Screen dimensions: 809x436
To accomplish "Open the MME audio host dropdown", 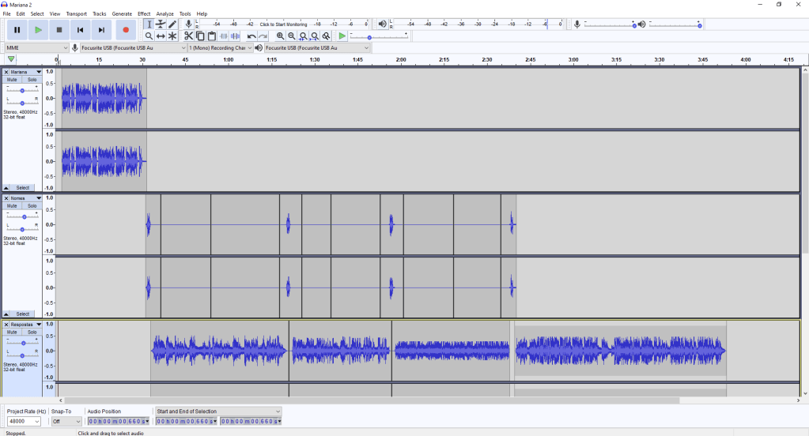I will 36,48.
